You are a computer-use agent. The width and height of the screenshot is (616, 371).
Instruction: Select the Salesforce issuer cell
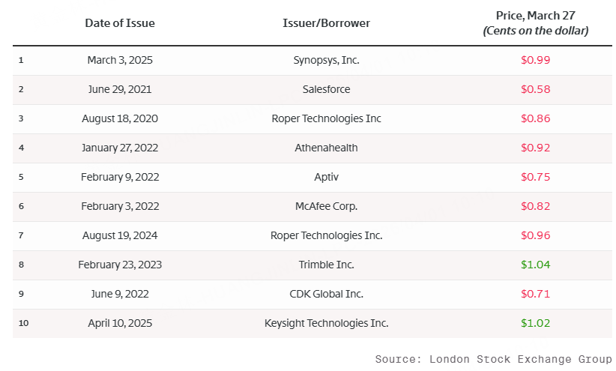click(326, 89)
